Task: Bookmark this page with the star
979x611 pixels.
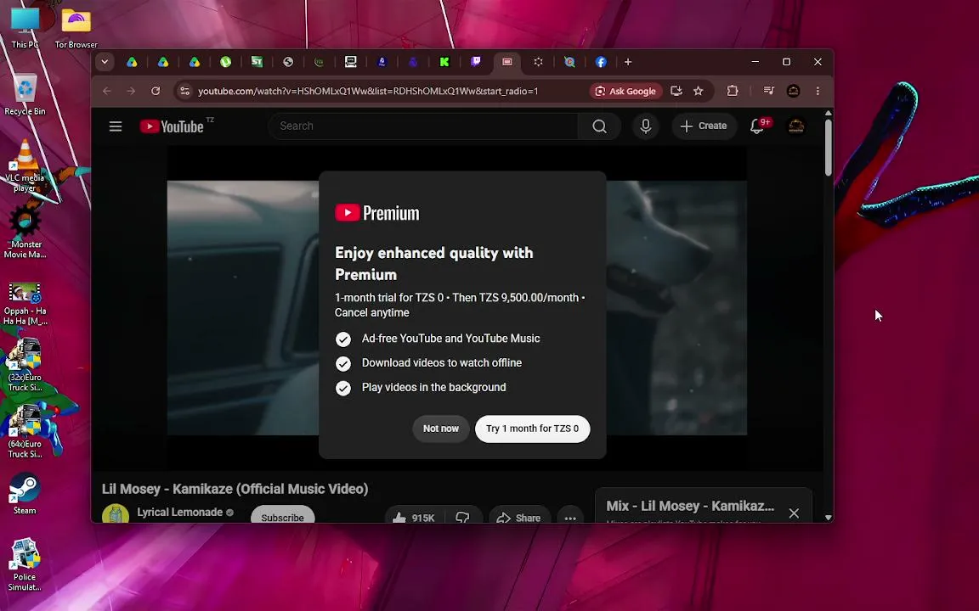Action: (698, 91)
